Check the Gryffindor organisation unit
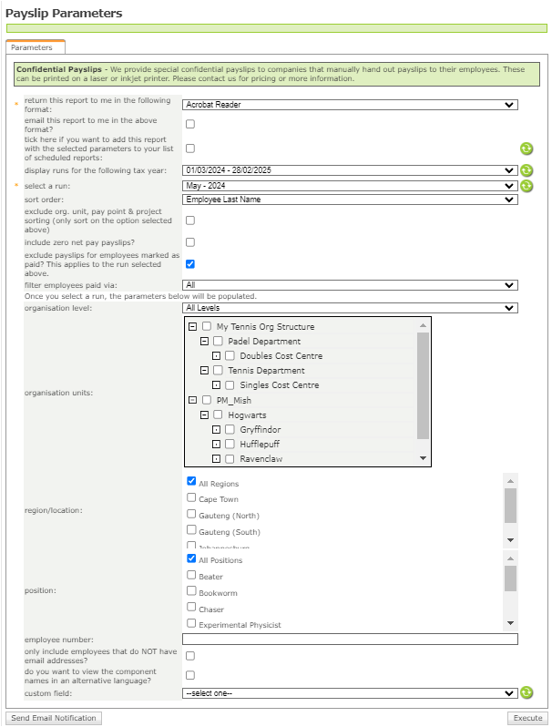Image resolution: width=552 pixels, height=727 pixels. pyautogui.click(x=230, y=429)
